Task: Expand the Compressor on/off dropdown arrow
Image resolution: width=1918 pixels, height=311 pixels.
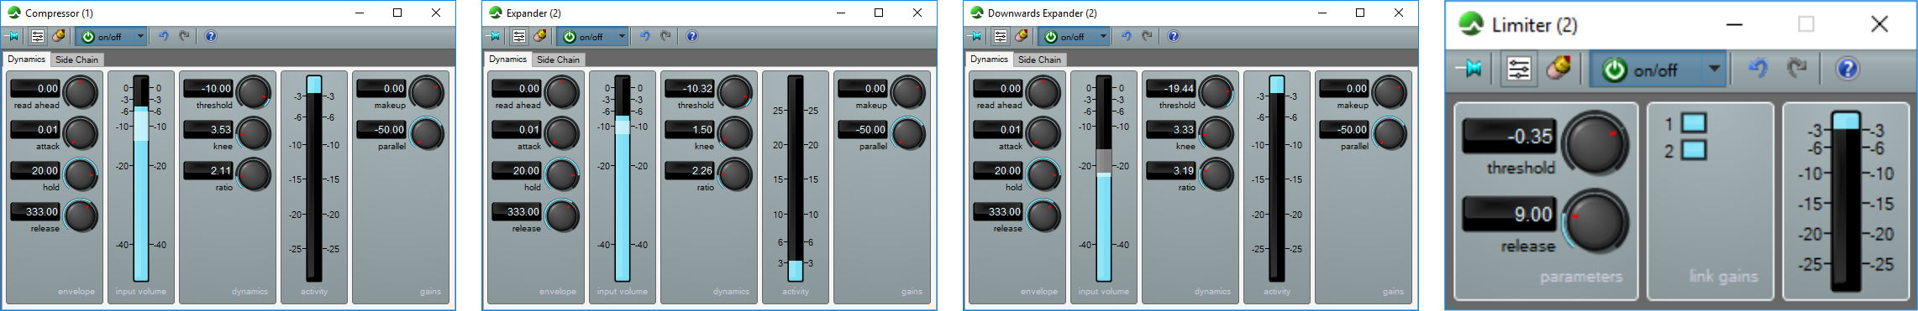Action: [x=140, y=36]
